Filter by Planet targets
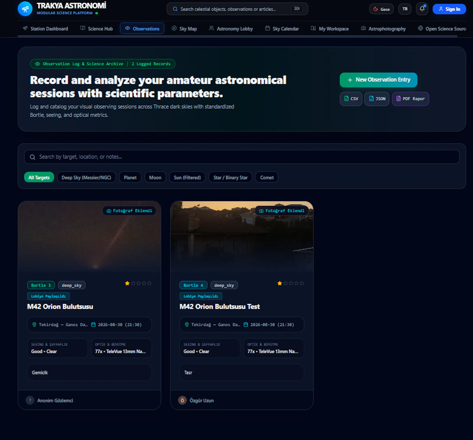Viewport: 473px width, 440px height. tap(130, 177)
